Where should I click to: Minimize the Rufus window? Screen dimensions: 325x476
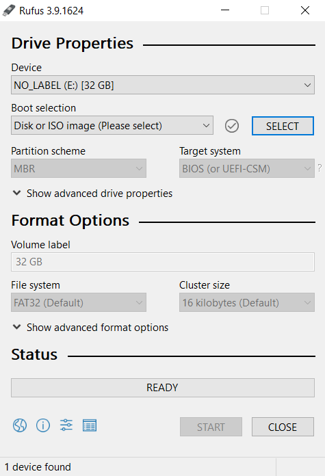tap(225, 10)
